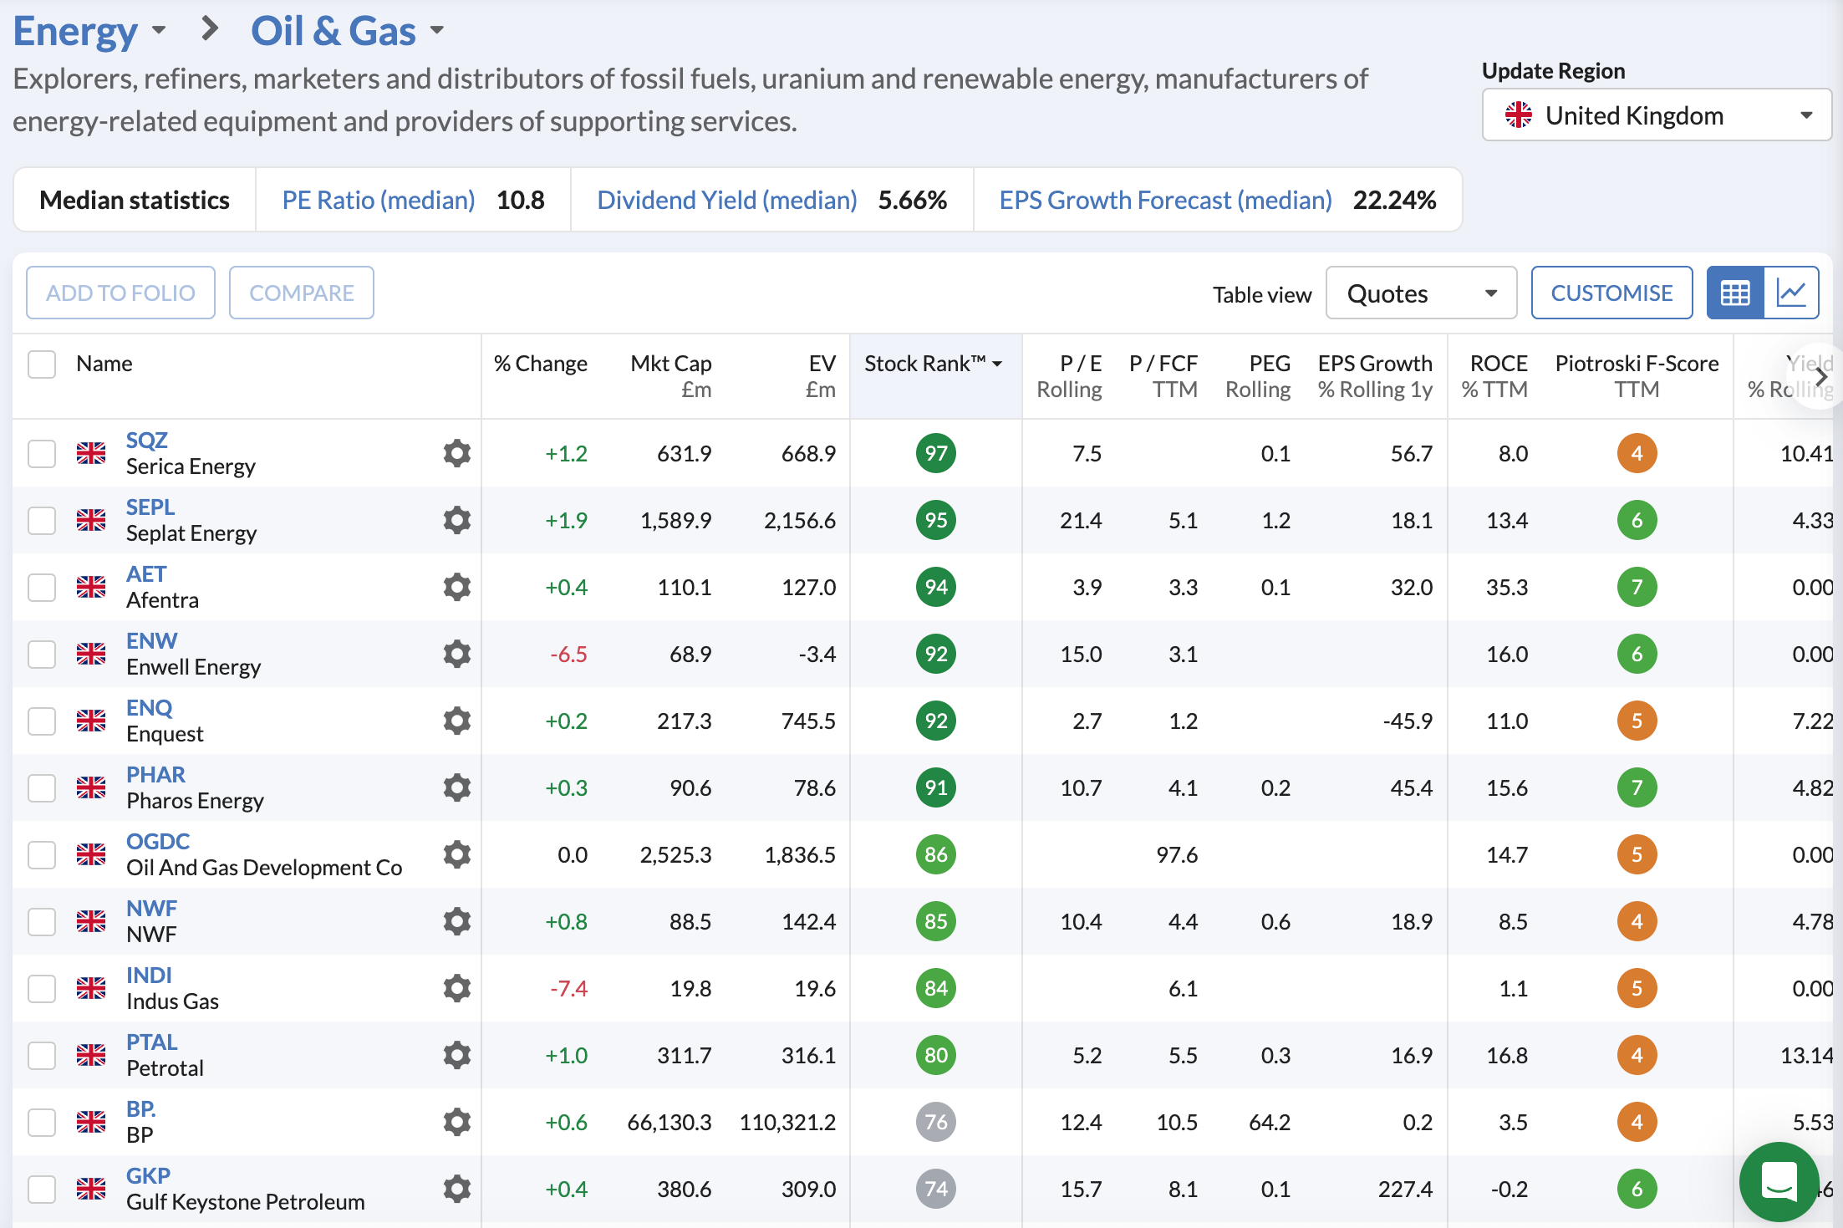Viewport: 1843px width, 1228px height.
Task: Click Gulf Keystone's stock rank 74 badge
Action: [x=935, y=1189]
